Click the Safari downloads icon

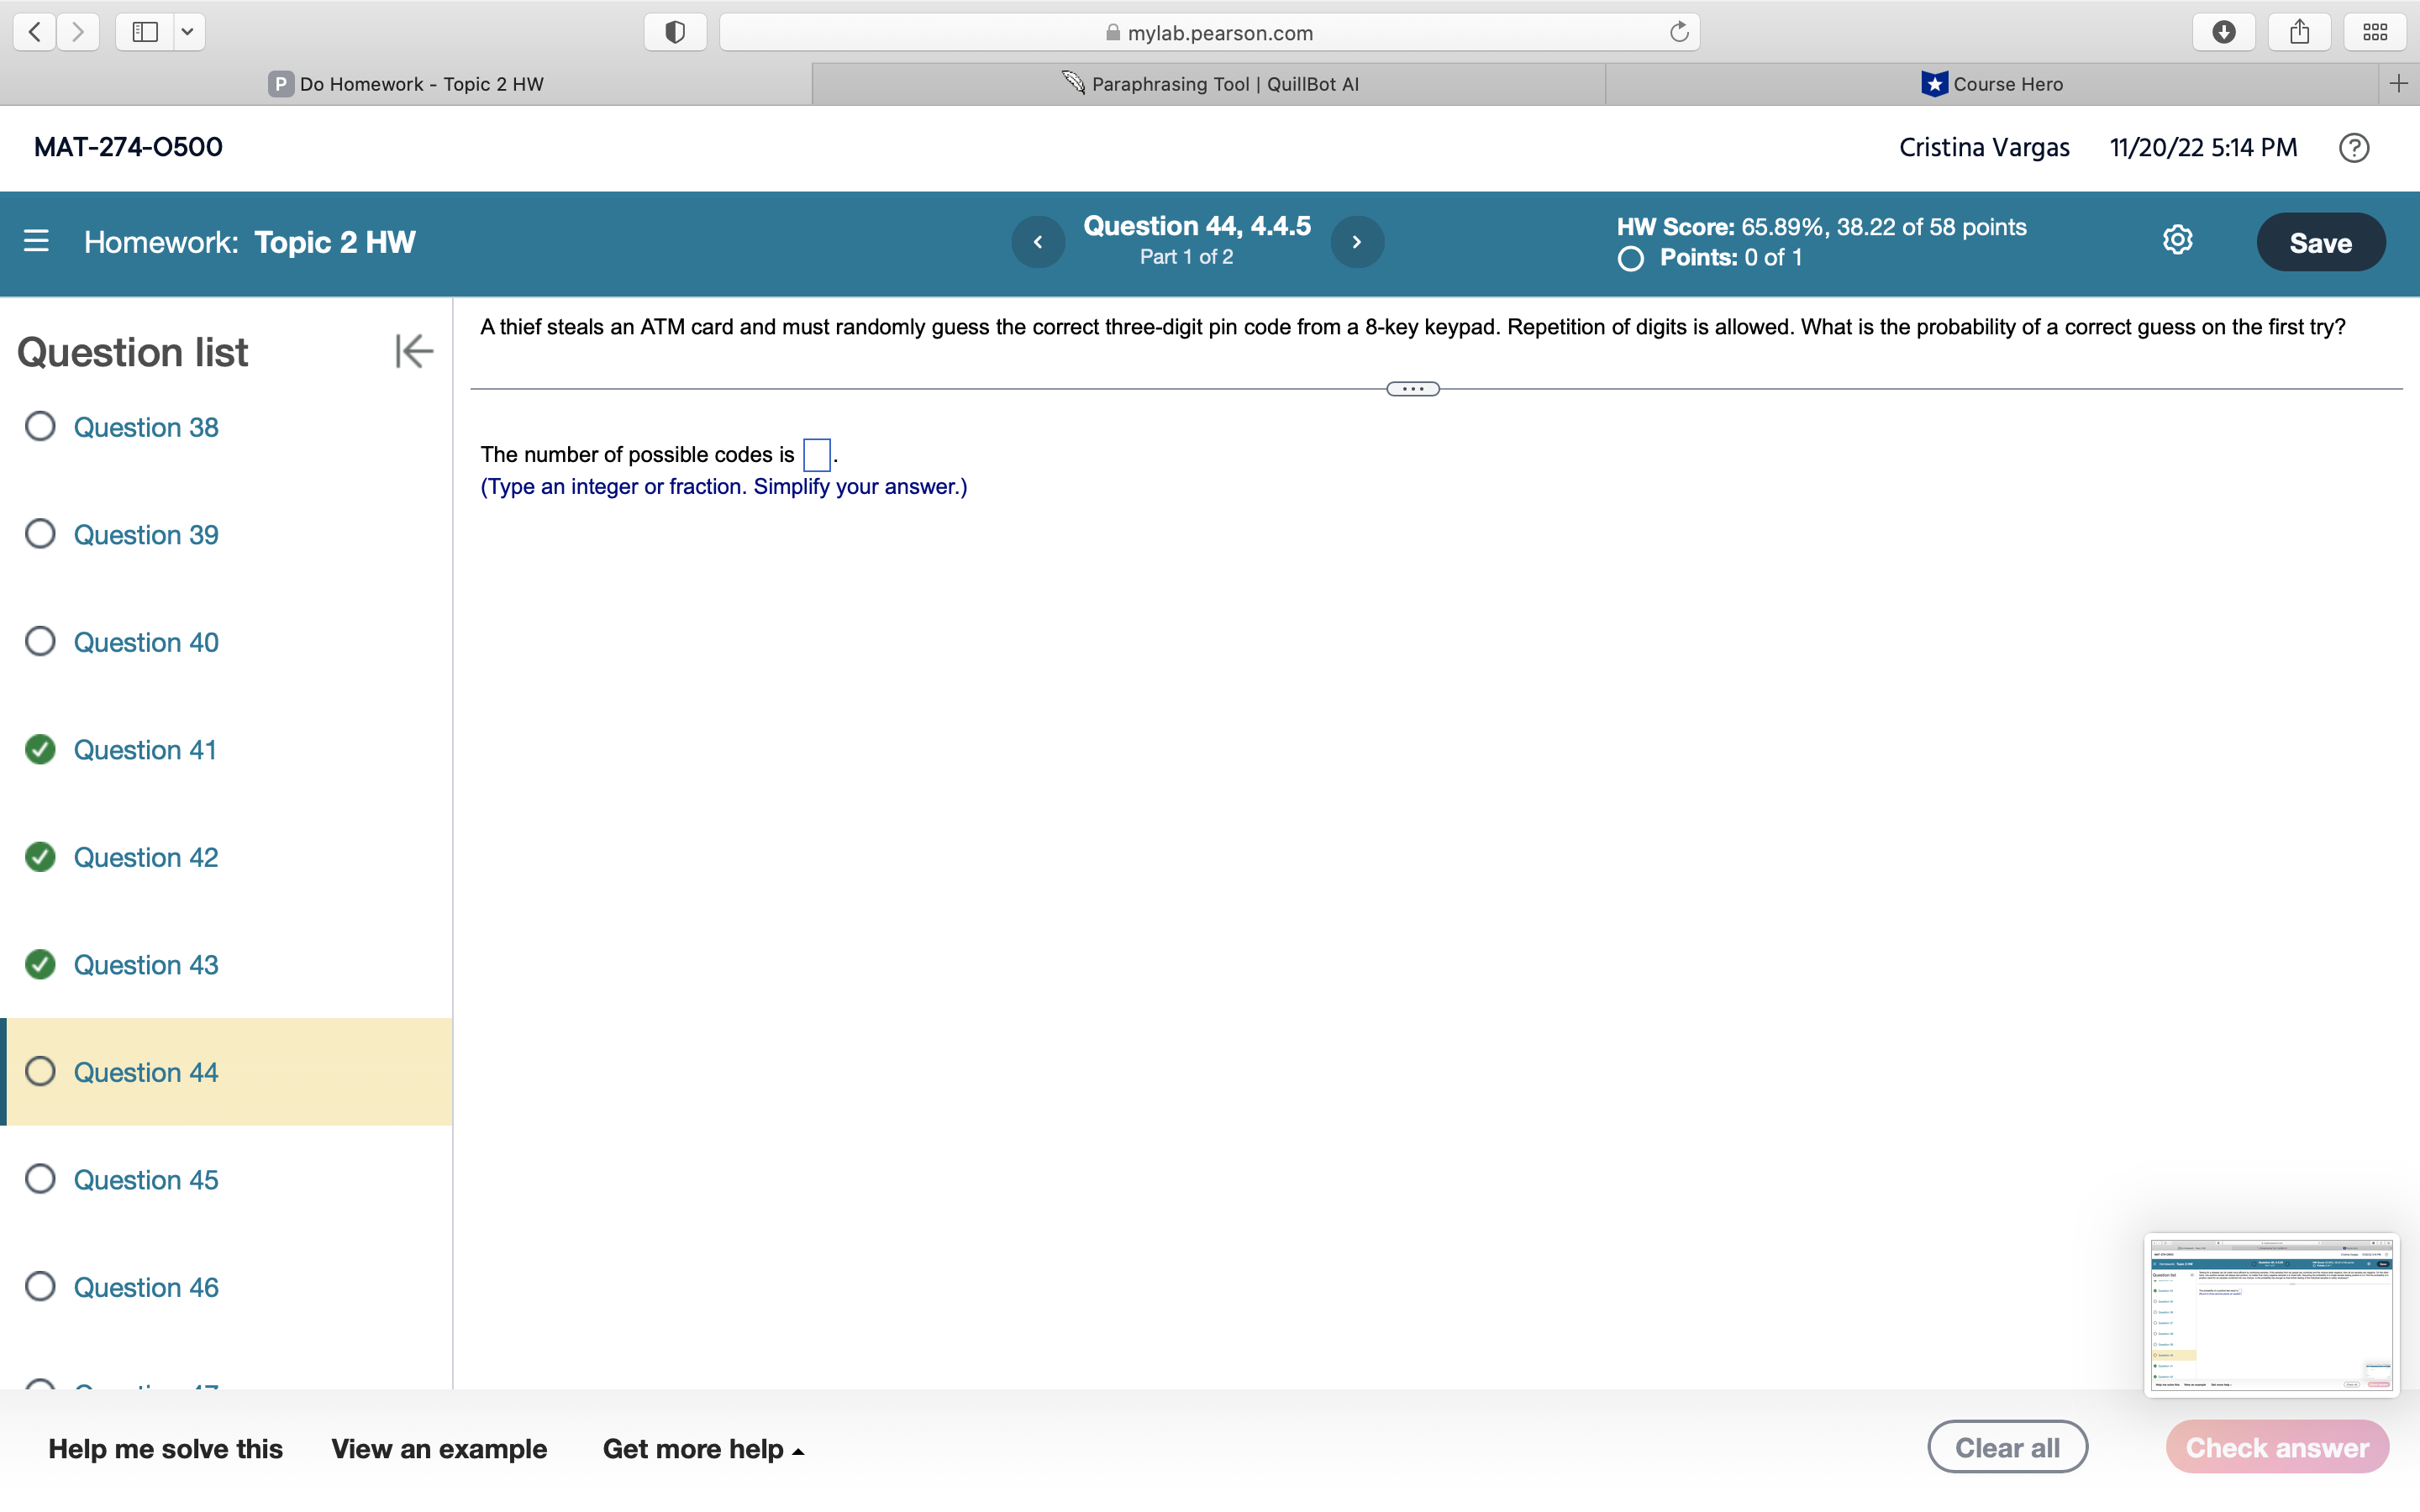[x=2224, y=31]
